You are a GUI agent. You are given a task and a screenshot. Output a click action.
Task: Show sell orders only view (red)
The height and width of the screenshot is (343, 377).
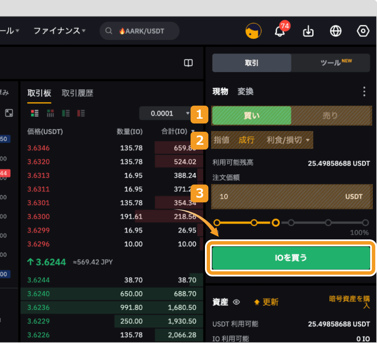81,113
